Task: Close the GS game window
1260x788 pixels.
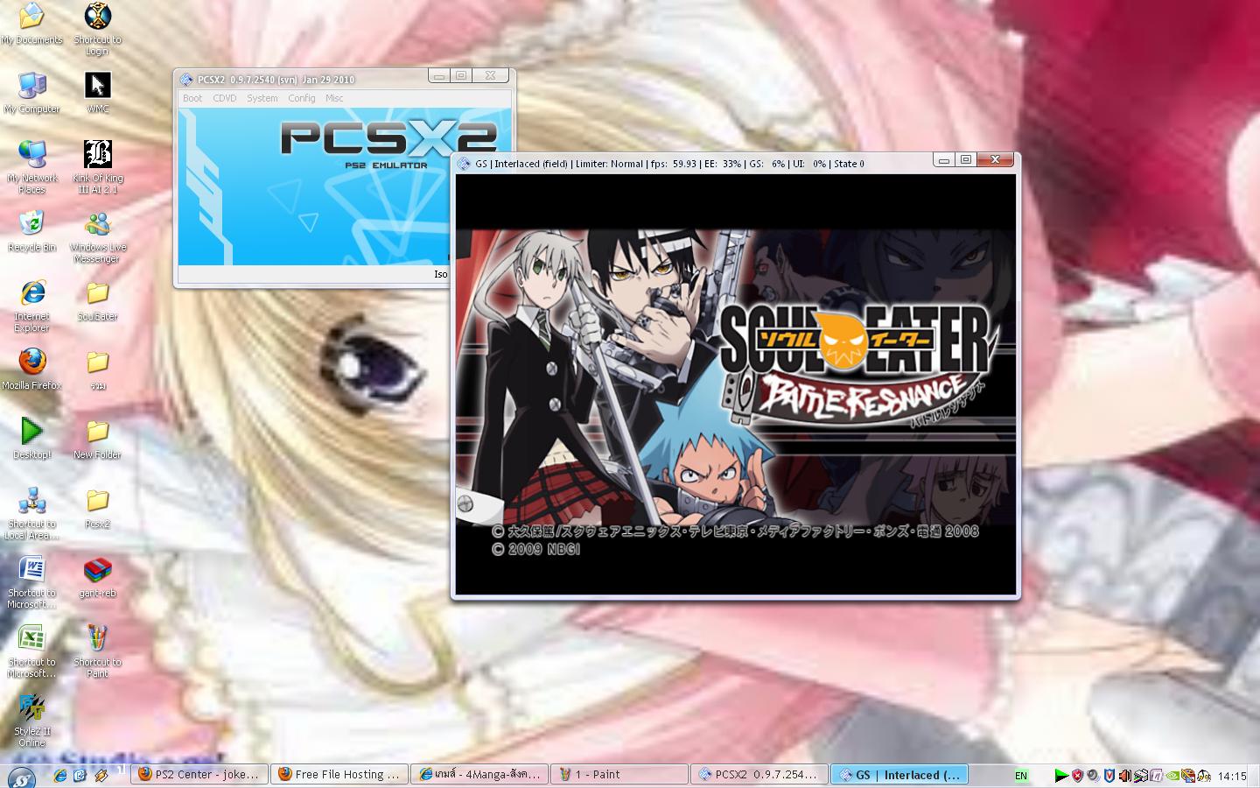Action: click(x=995, y=160)
